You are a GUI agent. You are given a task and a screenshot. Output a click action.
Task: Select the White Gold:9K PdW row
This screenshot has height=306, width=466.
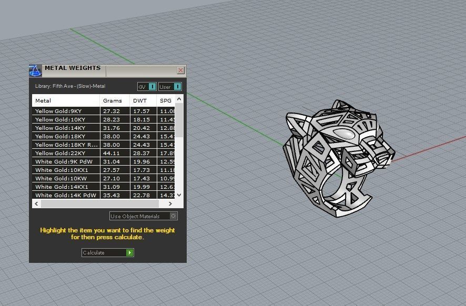(x=104, y=161)
